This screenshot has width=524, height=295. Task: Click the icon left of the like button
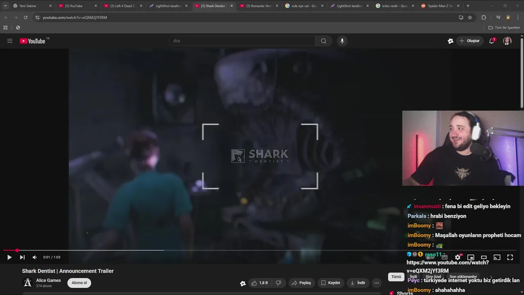point(243,283)
